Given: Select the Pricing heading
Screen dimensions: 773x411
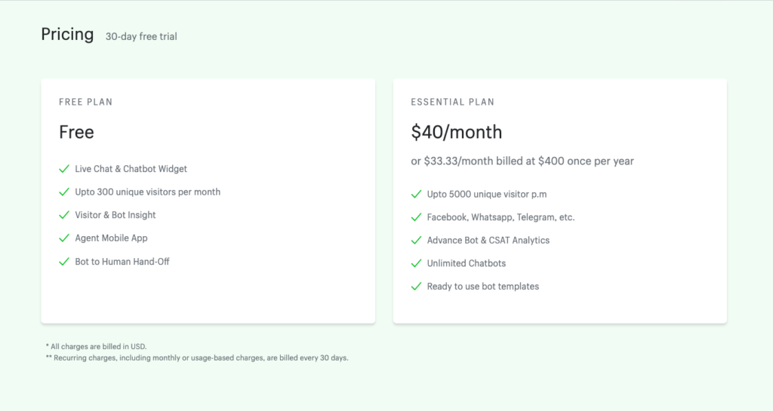Looking at the screenshot, I should [x=67, y=35].
